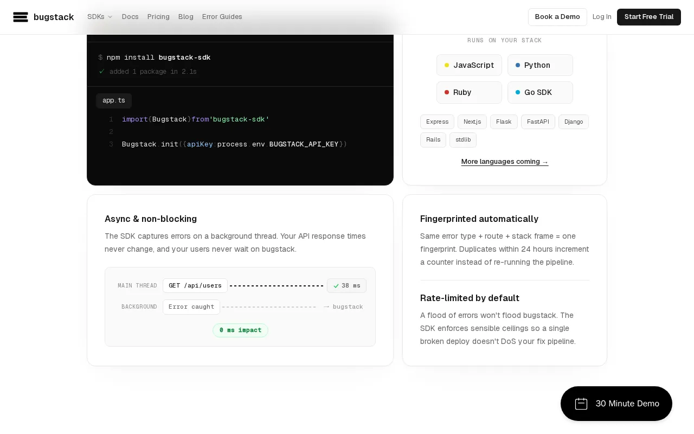Open the More languages coming link
The height and width of the screenshot is (434, 694).
point(505,162)
